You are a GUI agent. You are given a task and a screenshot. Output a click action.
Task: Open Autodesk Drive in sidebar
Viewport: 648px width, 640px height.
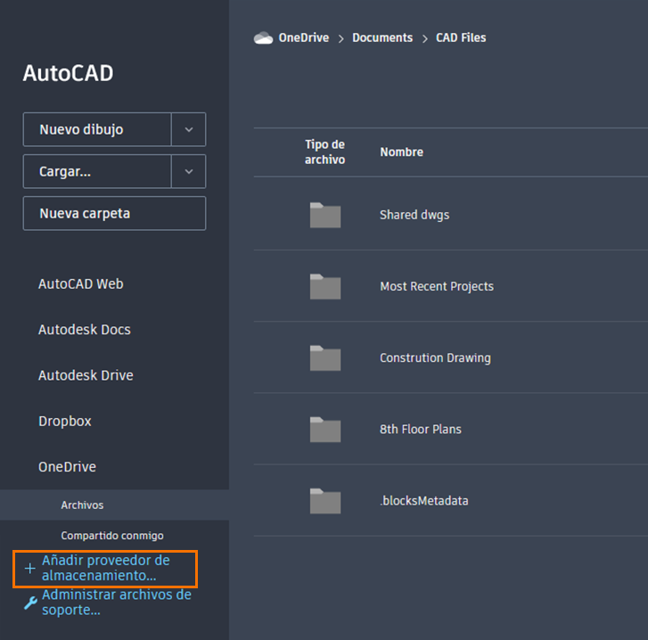[86, 375]
